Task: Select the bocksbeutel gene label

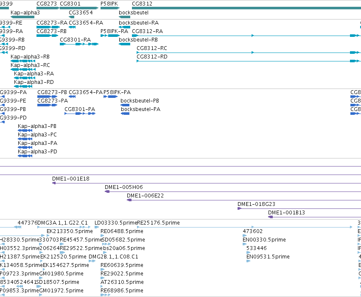Action: 134,13
